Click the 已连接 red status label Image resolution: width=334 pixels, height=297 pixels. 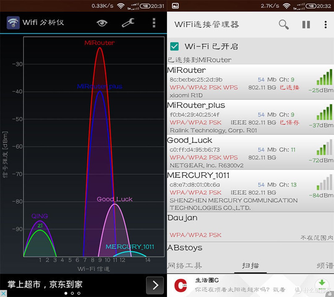pos(289,87)
